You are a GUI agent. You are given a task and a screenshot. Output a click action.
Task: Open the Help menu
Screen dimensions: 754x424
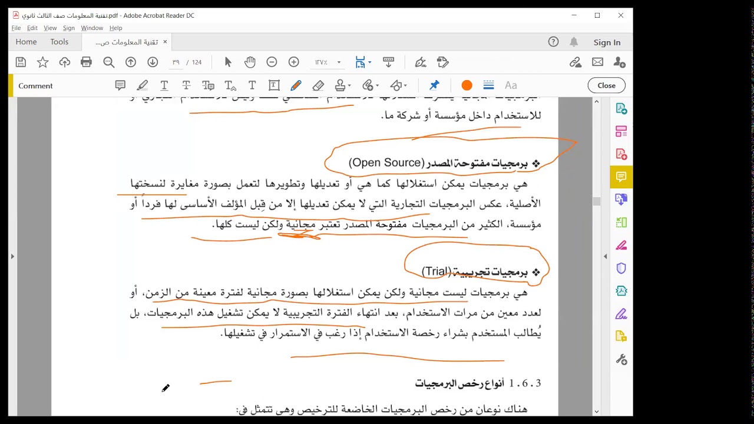116,28
